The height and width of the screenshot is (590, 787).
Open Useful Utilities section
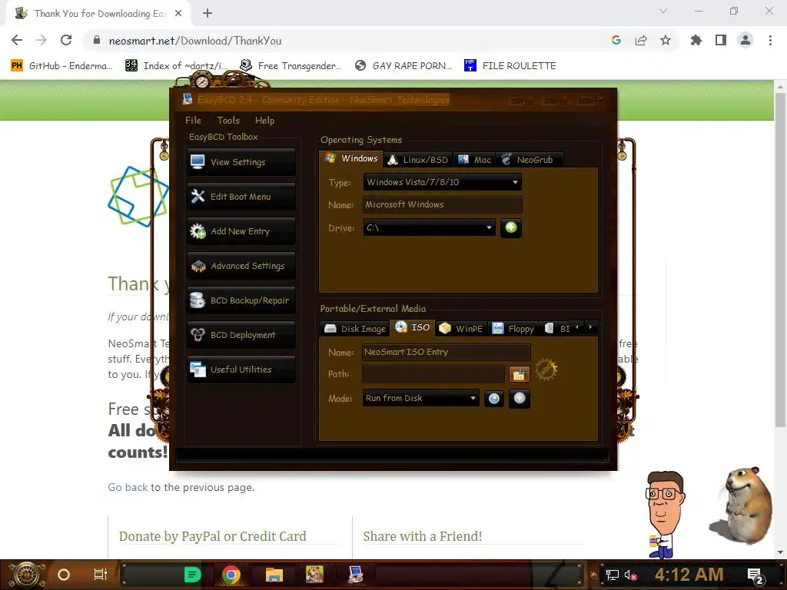(x=241, y=370)
